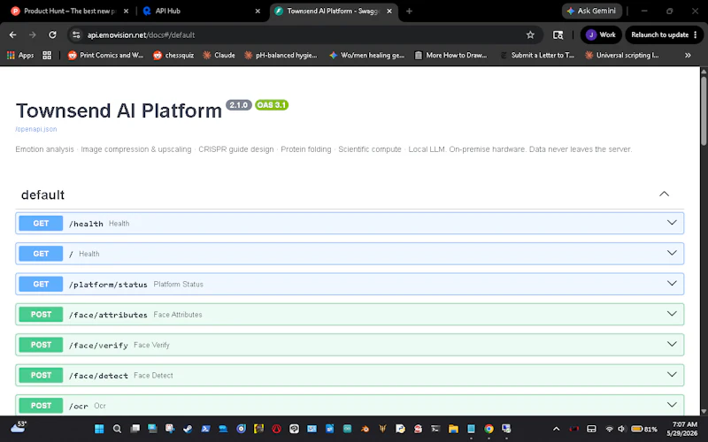This screenshot has height=442, width=708.
Task: Open Wo/men healing ge... bookmark
Action: pyautogui.click(x=367, y=55)
